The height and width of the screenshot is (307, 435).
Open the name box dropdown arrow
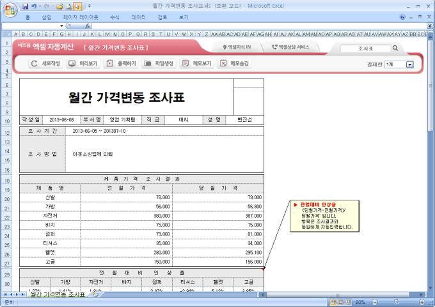62,26
